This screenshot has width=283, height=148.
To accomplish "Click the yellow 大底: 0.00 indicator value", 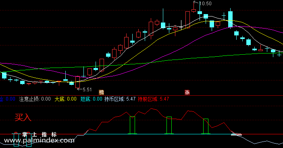I will [66, 99].
